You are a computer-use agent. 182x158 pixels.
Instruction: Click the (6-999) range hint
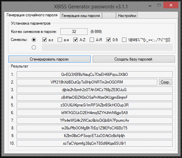click(96, 32)
